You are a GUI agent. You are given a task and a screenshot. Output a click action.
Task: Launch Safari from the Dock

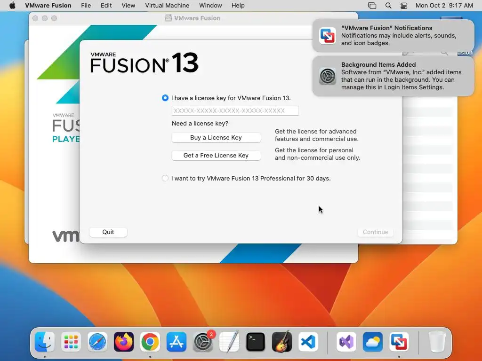pyautogui.click(x=97, y=342)
